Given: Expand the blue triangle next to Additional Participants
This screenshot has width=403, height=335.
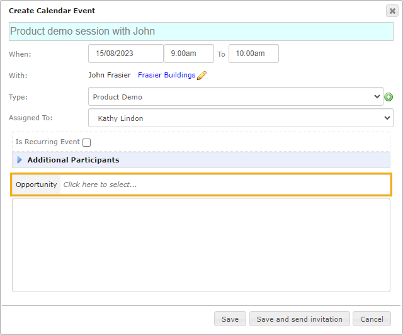Looking at the screenshot, I should (x=20, y=160).
